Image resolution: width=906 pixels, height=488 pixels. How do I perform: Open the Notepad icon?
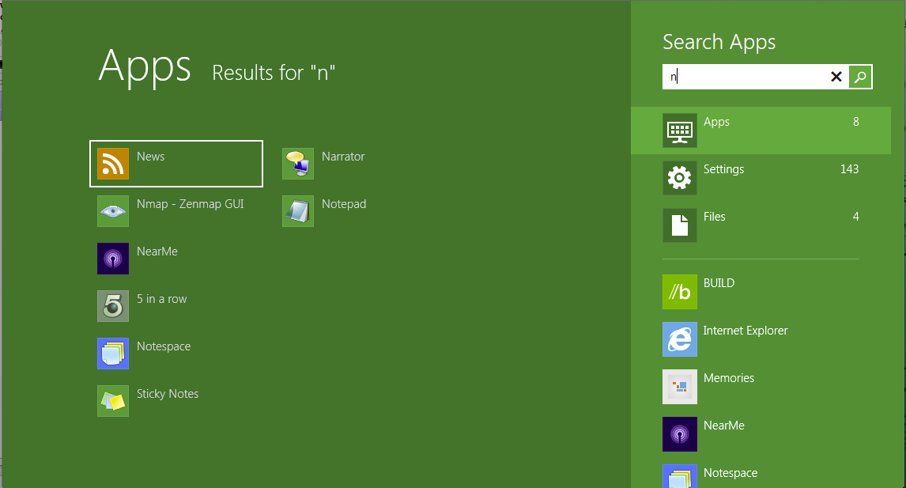[x=297, y=211]
